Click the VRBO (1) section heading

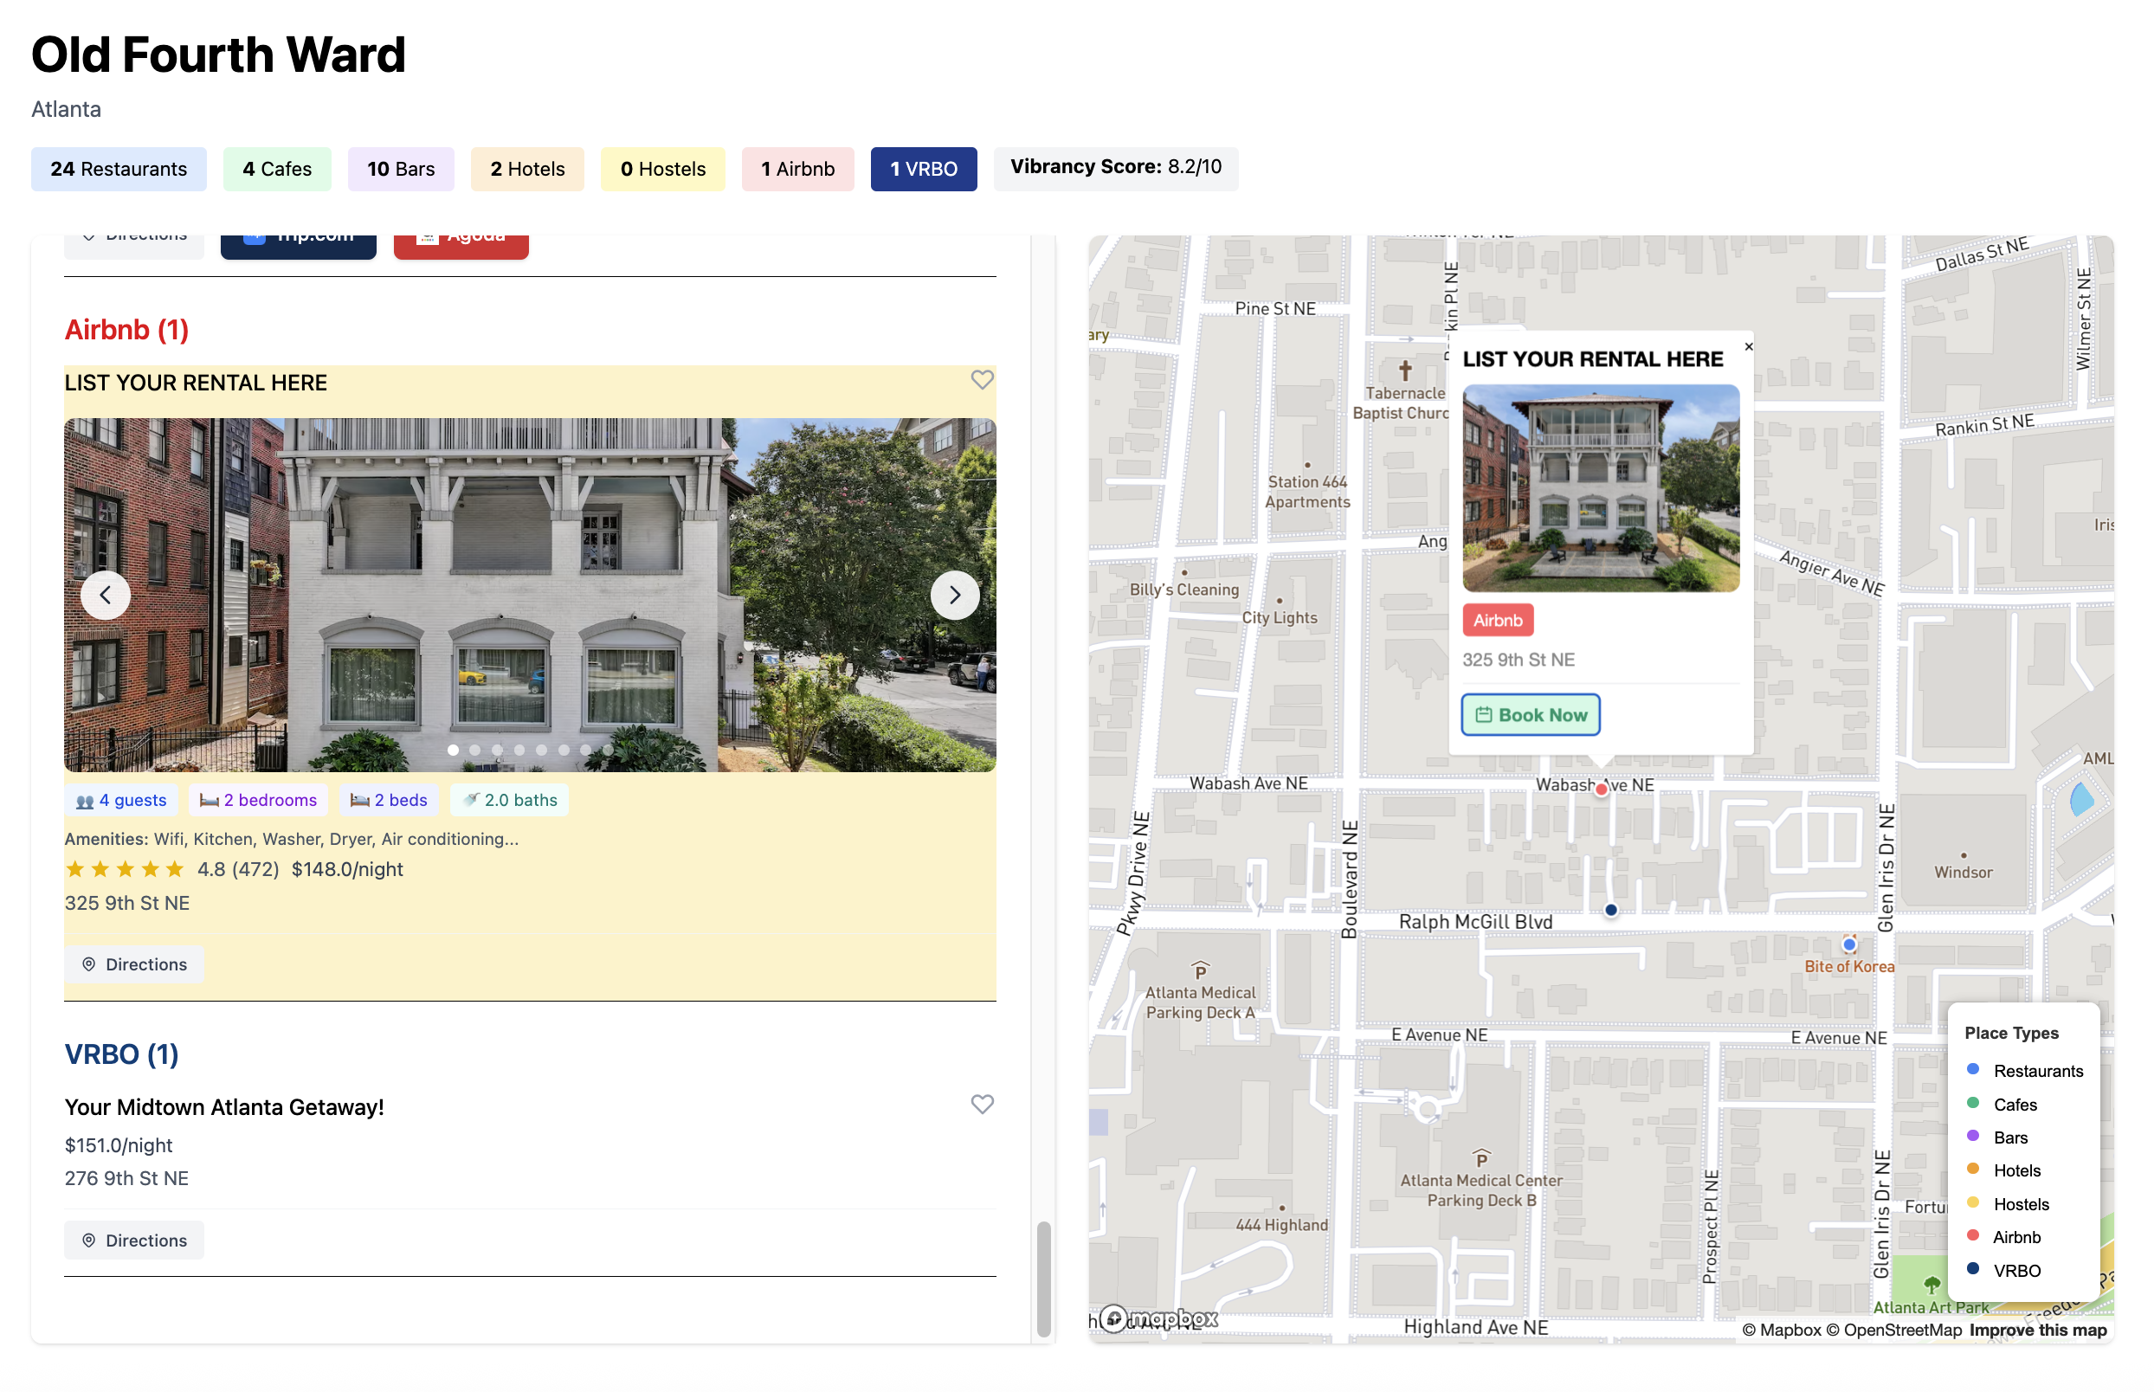click(121, 1054)
